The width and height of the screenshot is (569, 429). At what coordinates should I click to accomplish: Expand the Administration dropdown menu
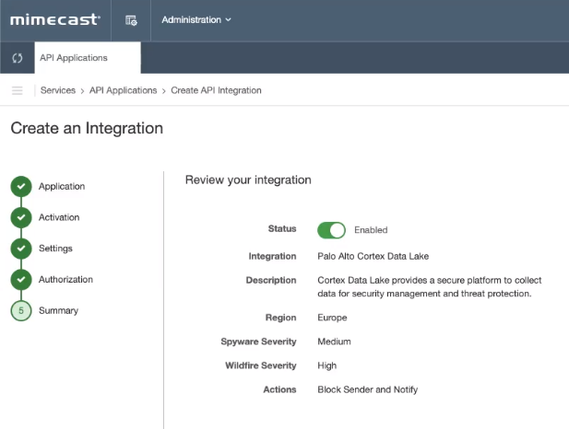pyautogui.click(x=196, y=19)
